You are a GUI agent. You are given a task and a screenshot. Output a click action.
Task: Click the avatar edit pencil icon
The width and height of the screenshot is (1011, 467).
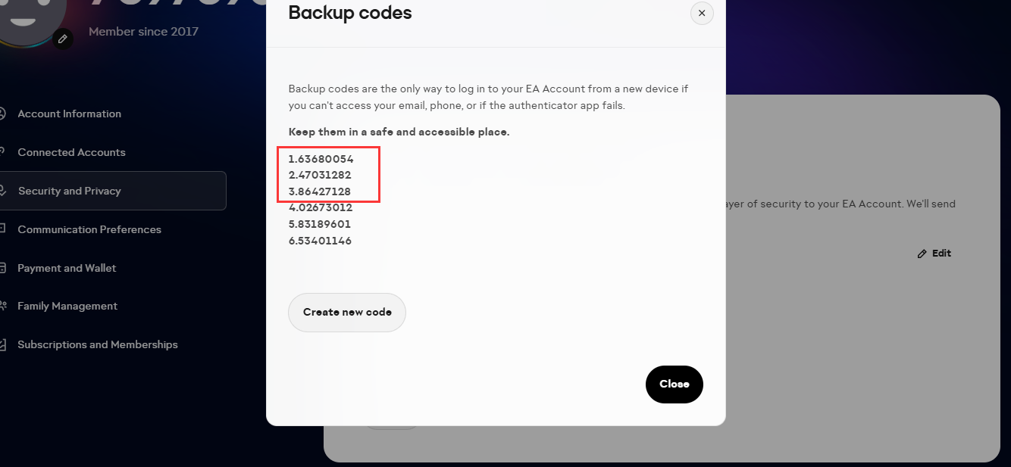pyautogui.click(x=62, y=39)
